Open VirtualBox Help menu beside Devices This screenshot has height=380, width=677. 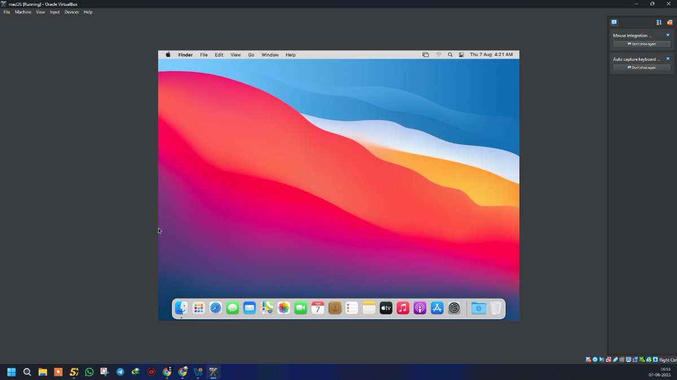point(88,12)
